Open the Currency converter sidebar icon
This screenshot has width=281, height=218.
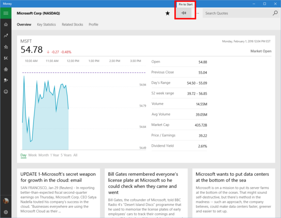click(x=6, y=58)
